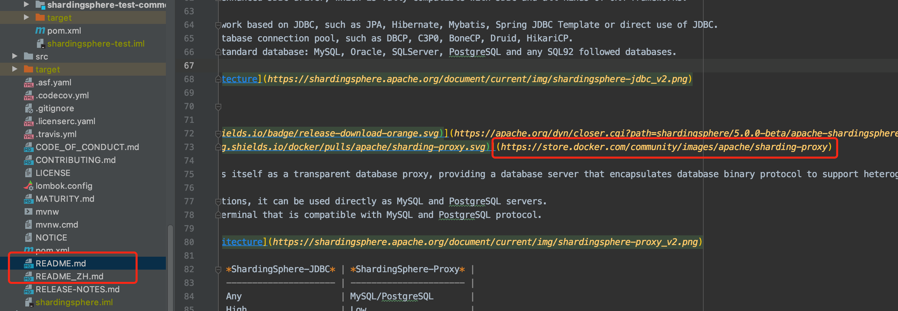
Task: Click the shardingsphere-test.iml file icon
Action: (40, 44)
